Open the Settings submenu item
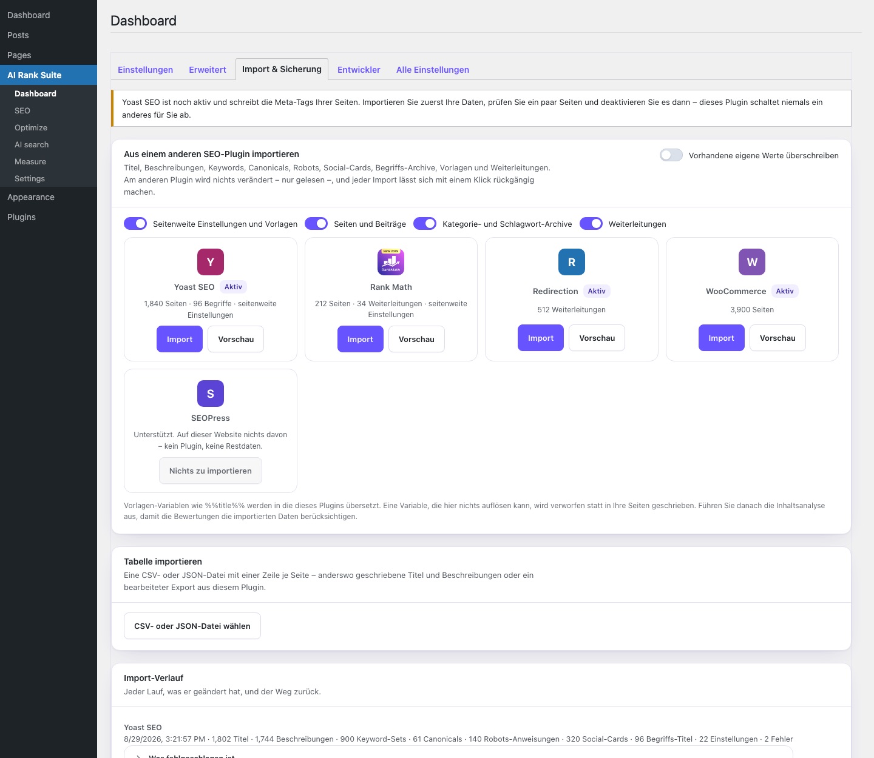The image size is (874, 758). [x=49, y=178]
